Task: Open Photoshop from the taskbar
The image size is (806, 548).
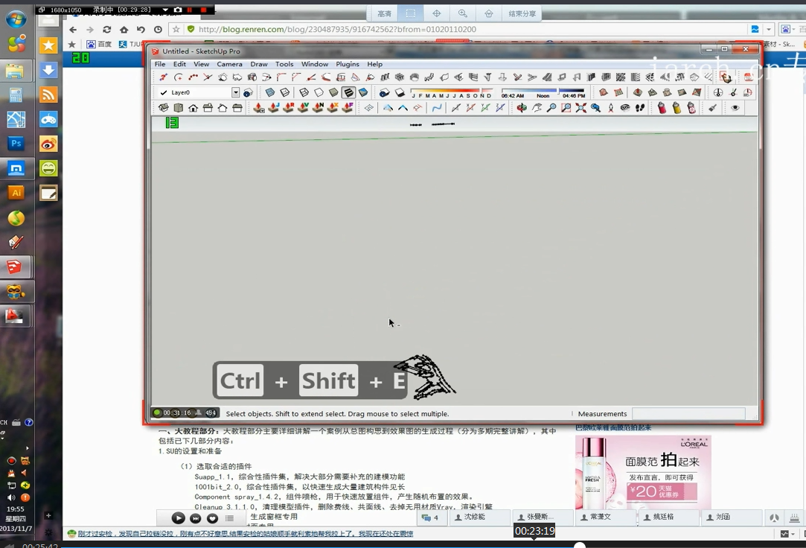Action: pos(16,143)
